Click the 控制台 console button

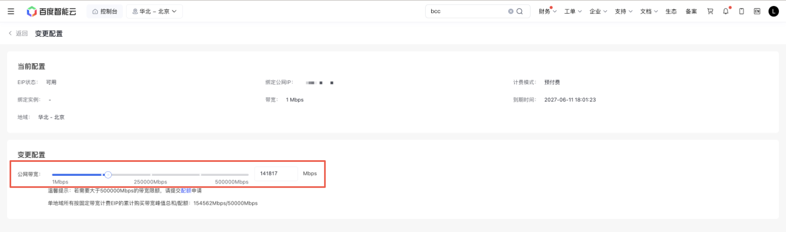[x=105, y=11]
